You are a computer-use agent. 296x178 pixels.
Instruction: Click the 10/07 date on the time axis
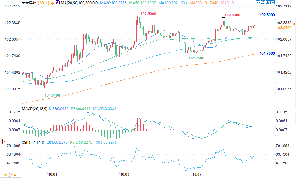[197, 174]
